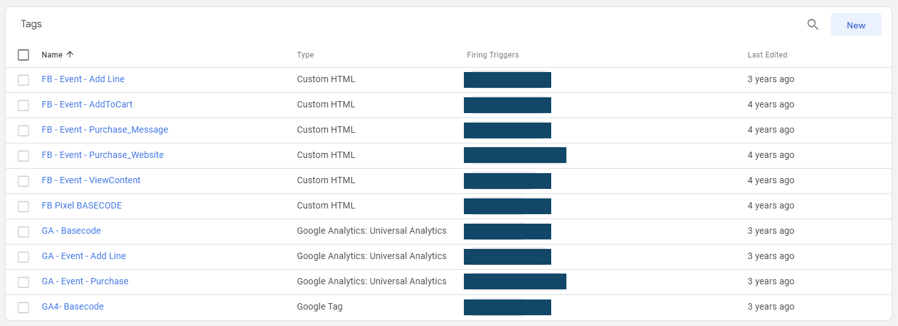Toggle the select-all tags checkbox
The height and width of the screenshot is (326, 898).
coord(23,55)
